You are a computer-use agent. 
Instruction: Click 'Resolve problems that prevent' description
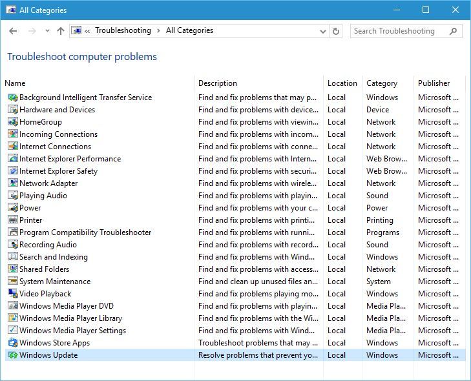pyautogui.click(x=258, y=355)
